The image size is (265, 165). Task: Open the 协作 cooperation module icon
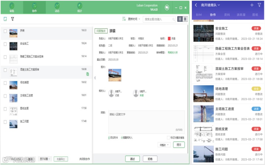[34, 6]
